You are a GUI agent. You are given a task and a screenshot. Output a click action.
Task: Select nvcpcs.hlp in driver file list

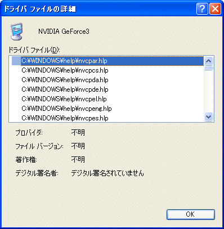coord(65,70)
